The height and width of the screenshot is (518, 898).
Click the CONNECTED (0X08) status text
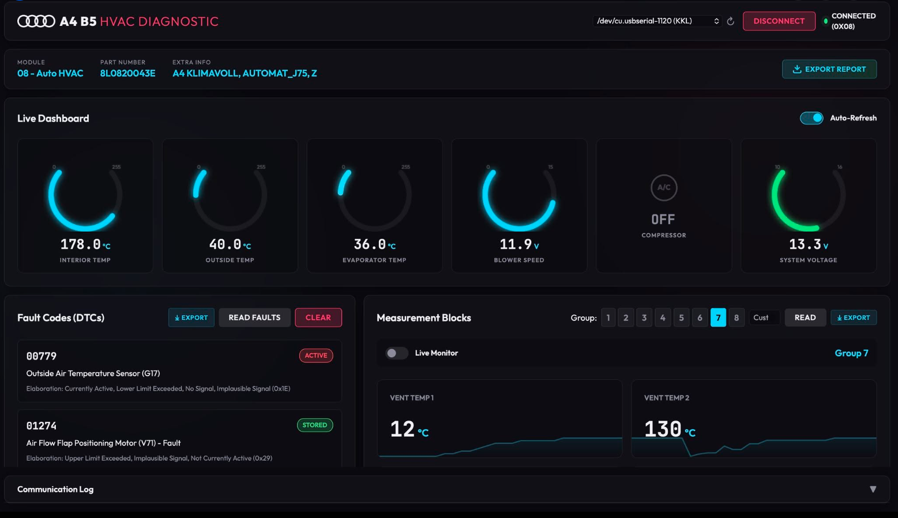tap(854, 21)
